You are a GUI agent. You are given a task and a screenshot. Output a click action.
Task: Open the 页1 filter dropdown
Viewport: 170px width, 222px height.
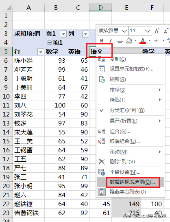pos(63,34)
